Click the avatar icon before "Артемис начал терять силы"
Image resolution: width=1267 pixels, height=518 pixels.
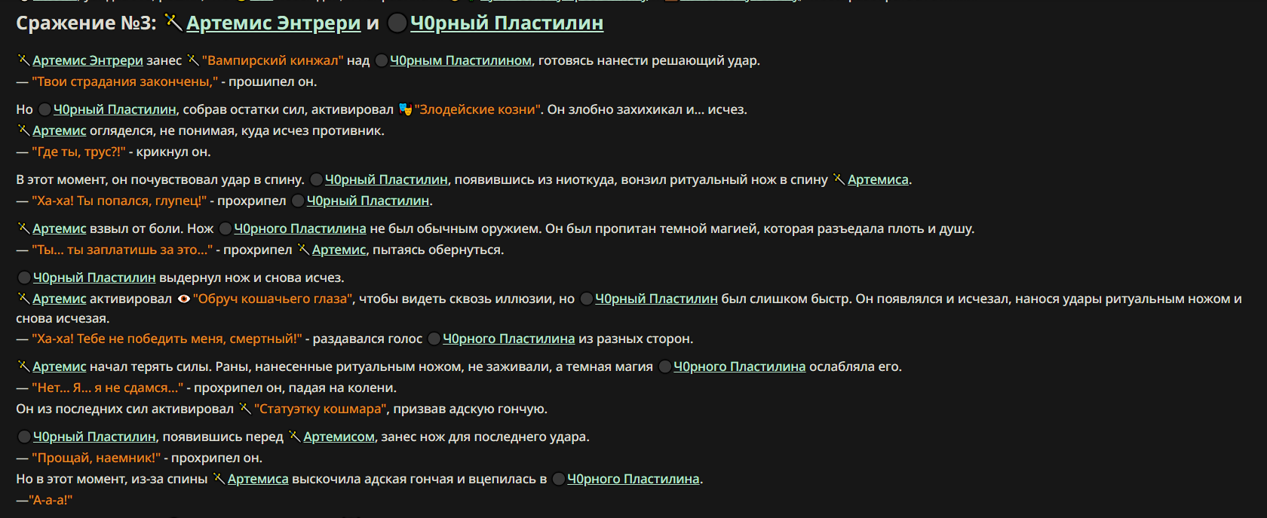tap(23, 366)
